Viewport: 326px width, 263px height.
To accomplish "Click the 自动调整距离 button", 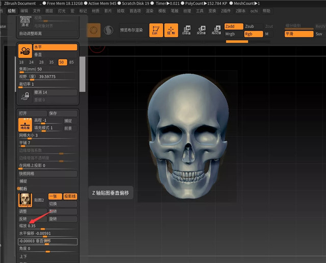I will coord(47,34).
